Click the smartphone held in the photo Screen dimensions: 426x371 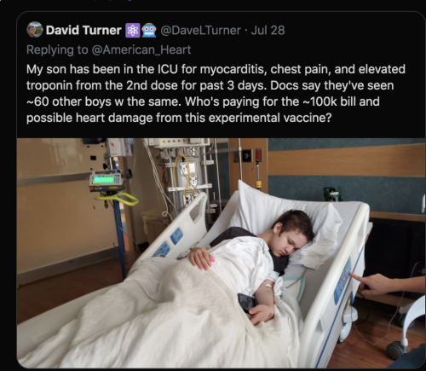pos(247,303)
